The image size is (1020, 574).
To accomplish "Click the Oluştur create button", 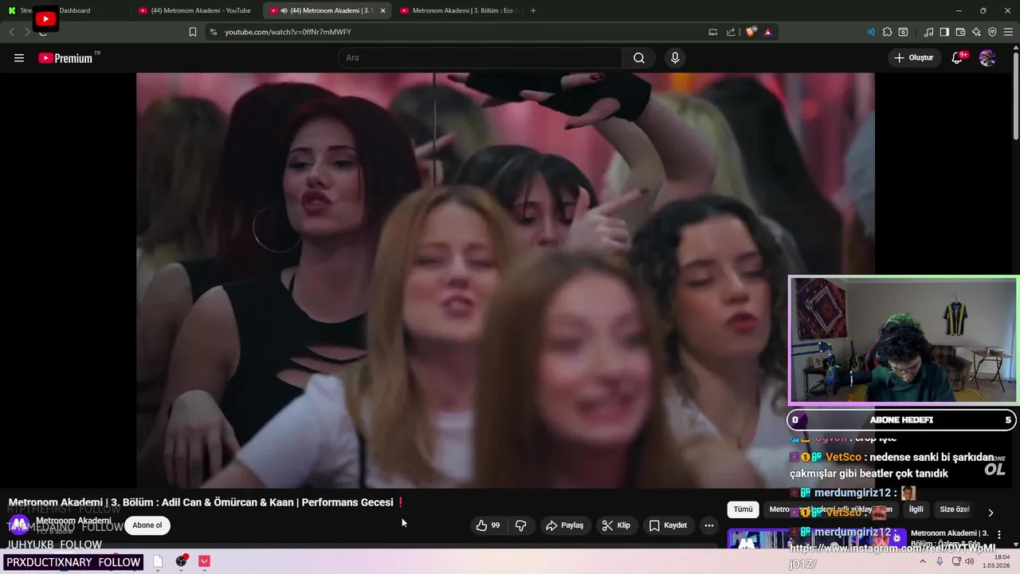I will pos(914,58).
